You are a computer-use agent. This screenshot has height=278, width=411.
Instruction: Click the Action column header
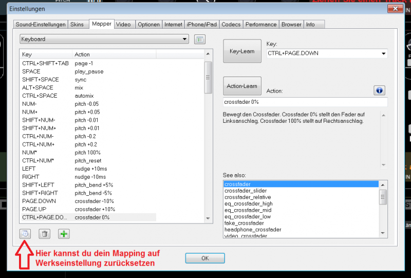click(113, 54)
